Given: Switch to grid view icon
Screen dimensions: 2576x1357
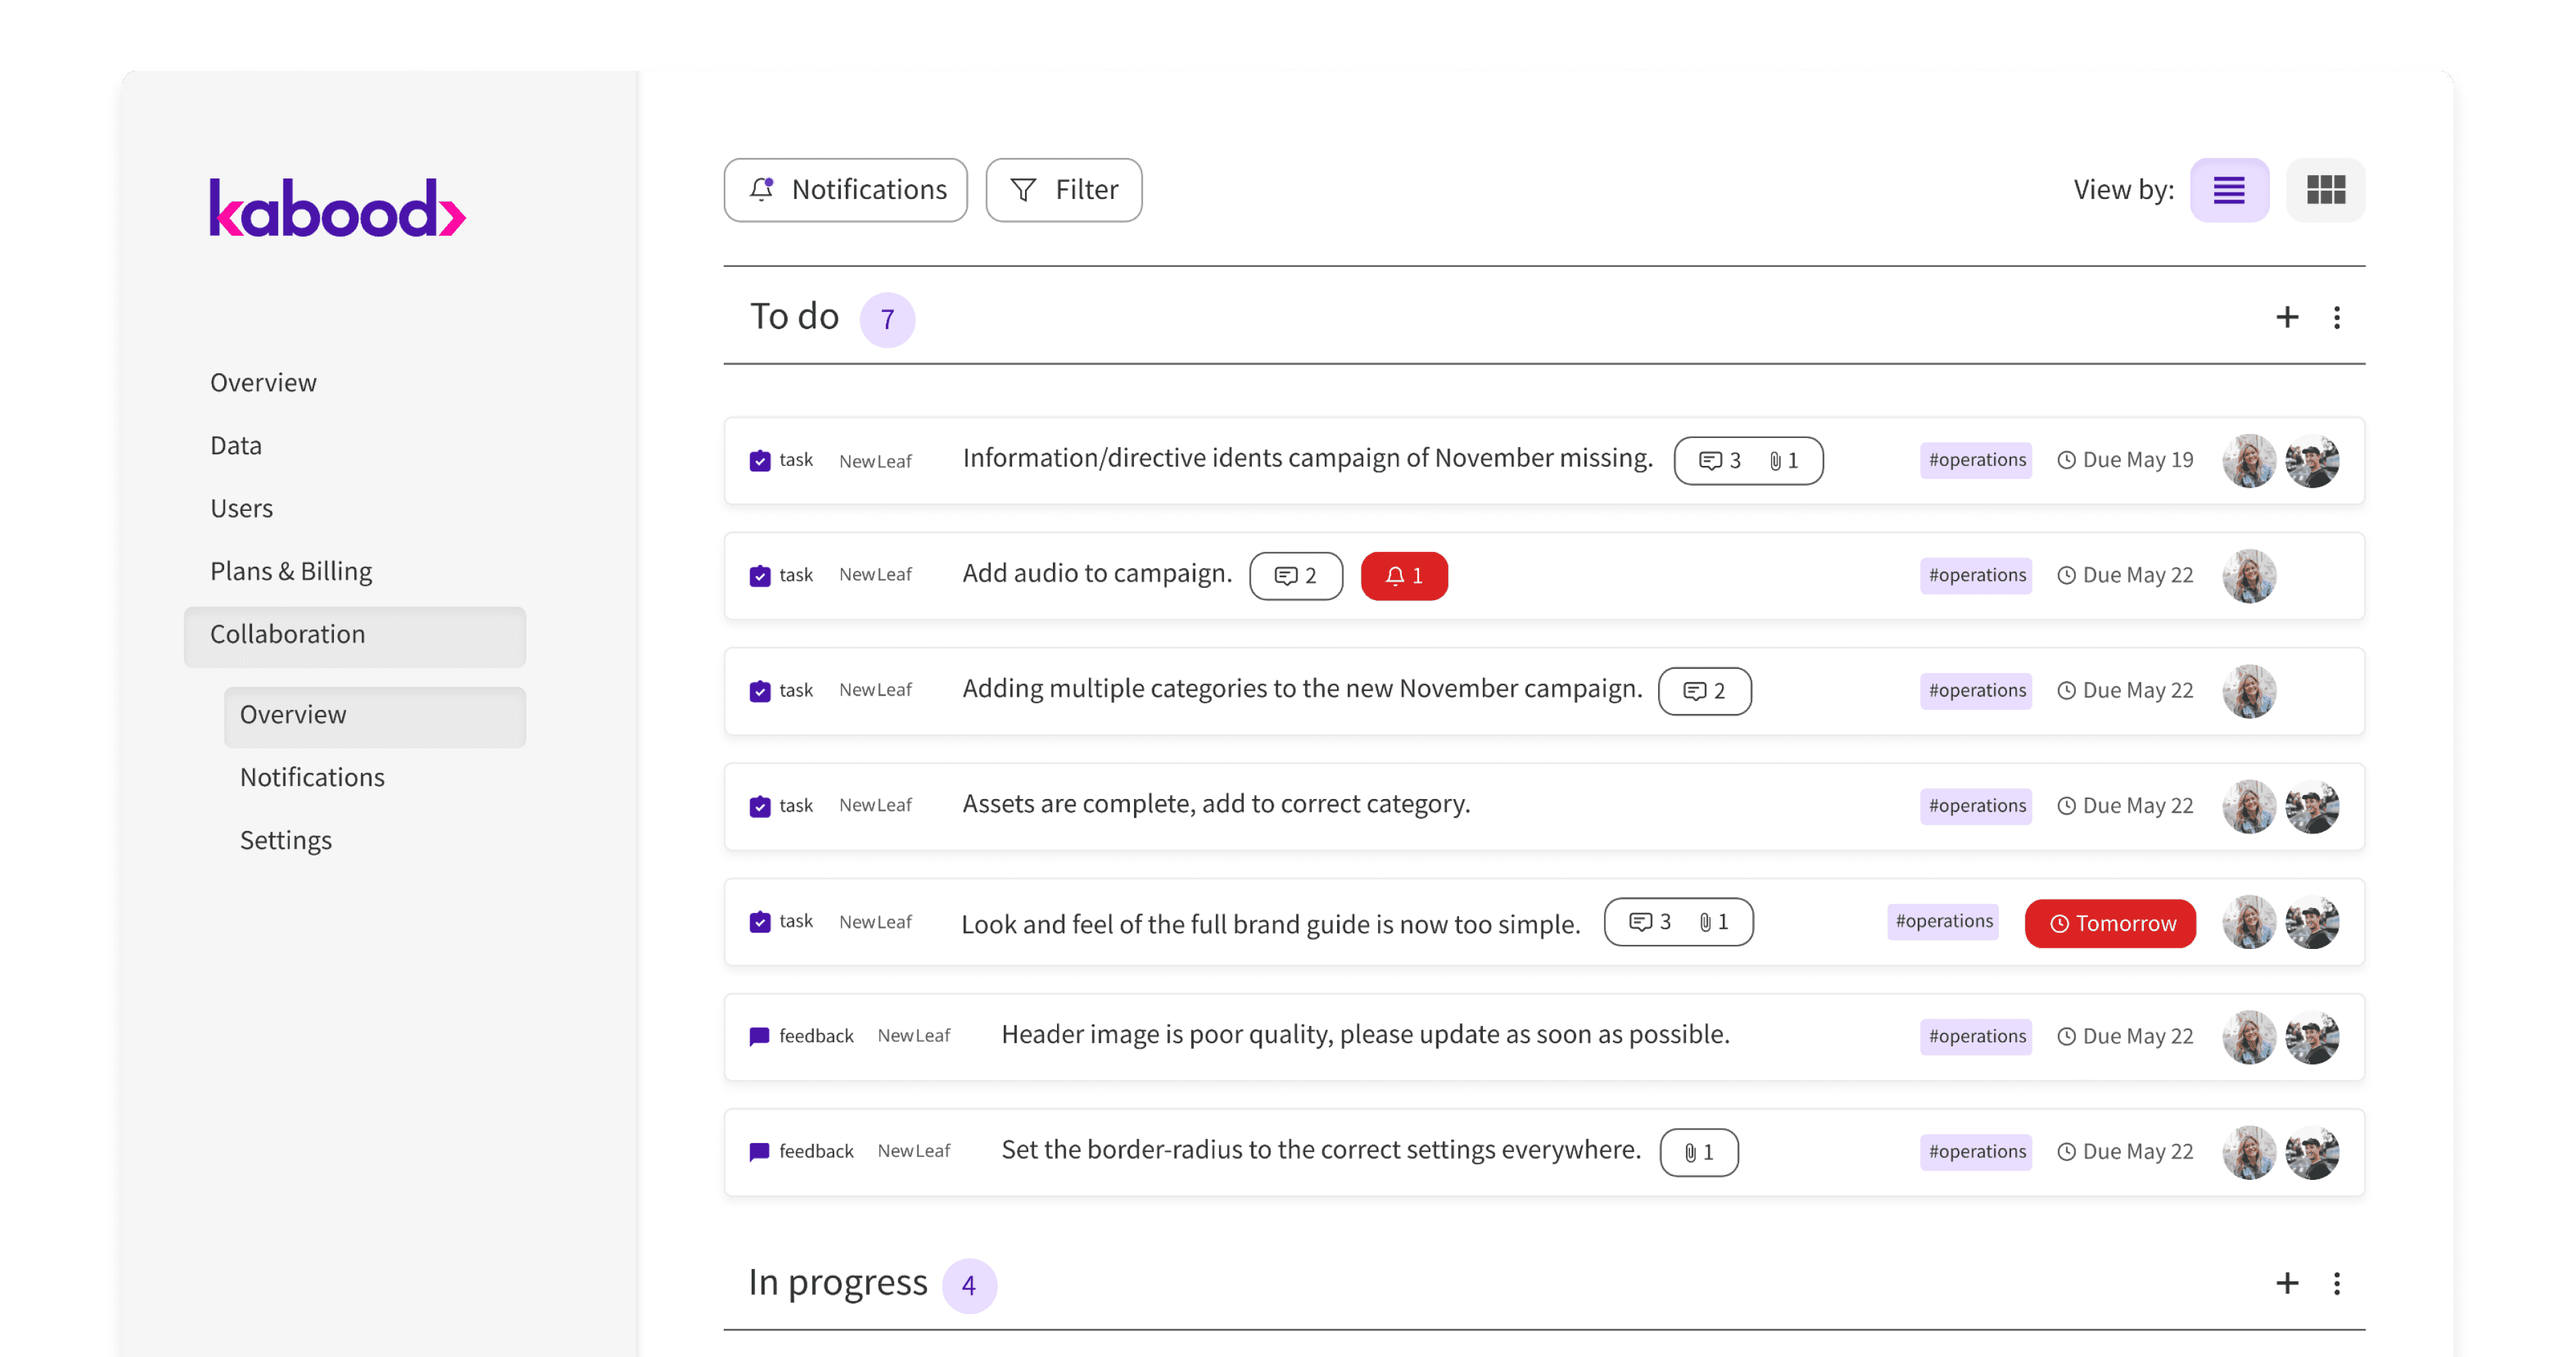Looking at the screenshot, I should tap(2325, 190).
